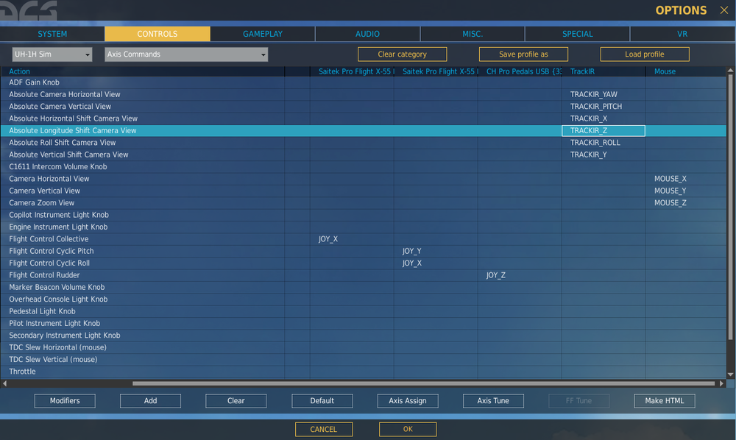Open the GAMEPLAY tab
This screenshot has width=736, height=440.
(263, 34)
